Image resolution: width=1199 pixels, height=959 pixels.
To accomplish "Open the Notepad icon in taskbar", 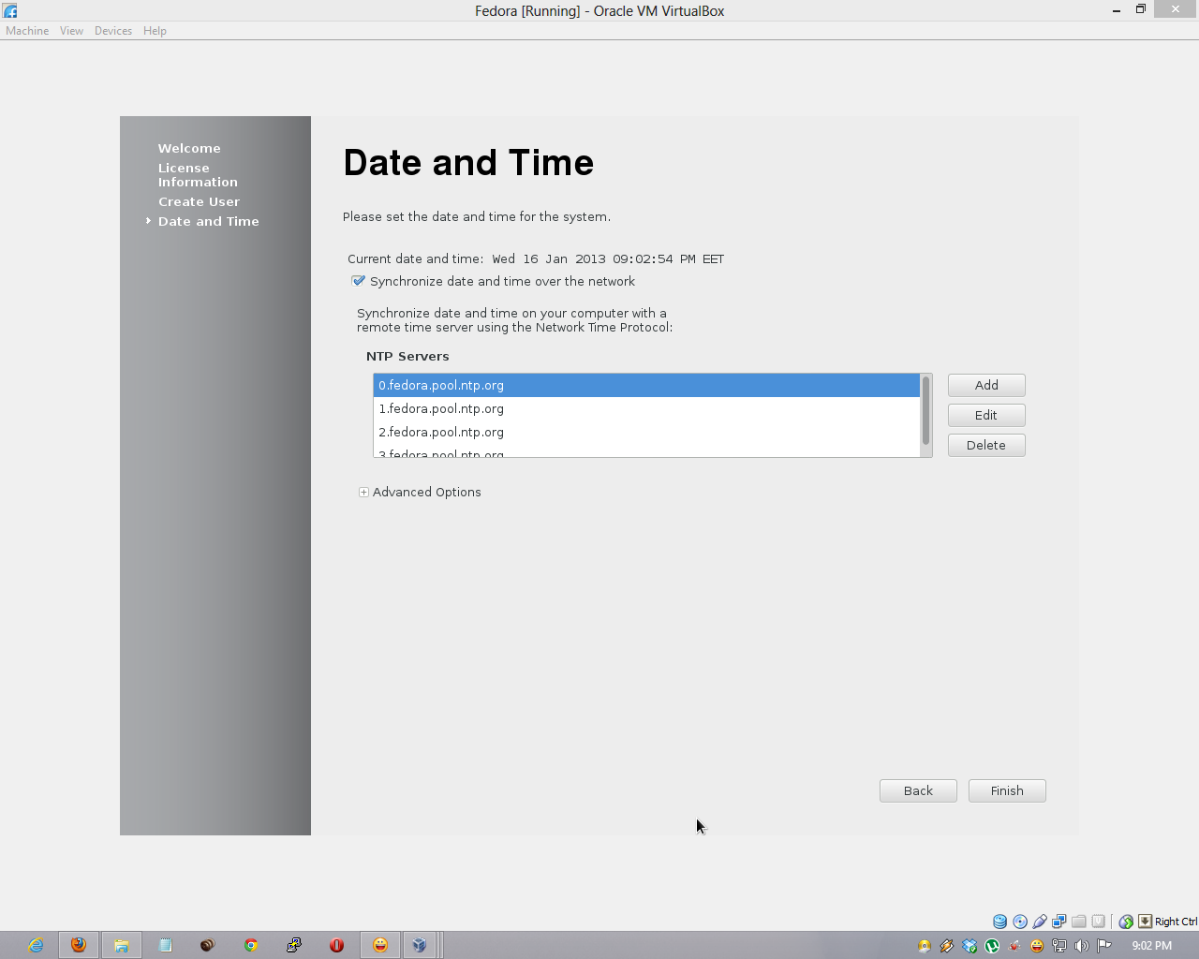I will click(x=165, y=945).
